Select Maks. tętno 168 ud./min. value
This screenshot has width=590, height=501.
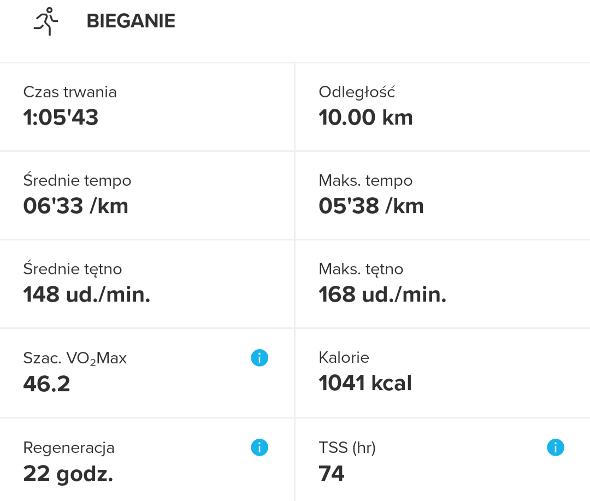(x=382, y=294)
